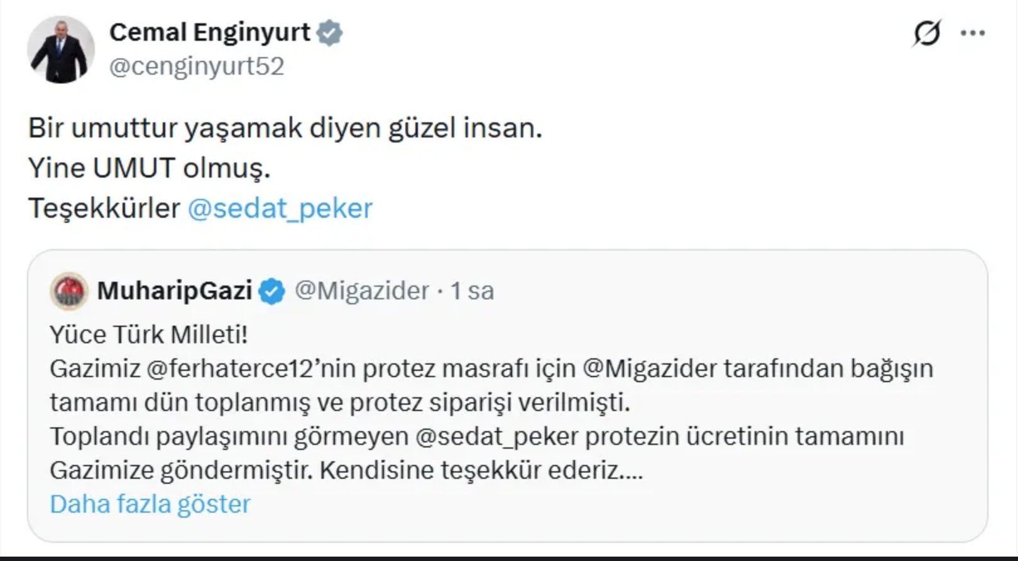Click the "1 sa" timestamp

click(x=472, y=291)
